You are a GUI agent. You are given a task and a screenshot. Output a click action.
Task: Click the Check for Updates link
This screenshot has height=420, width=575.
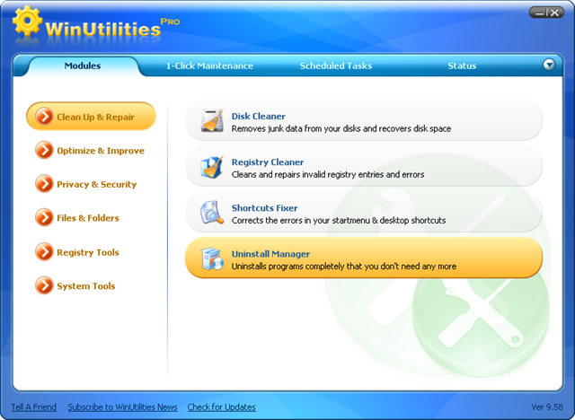pyautogui.click(x=222, y=407)
